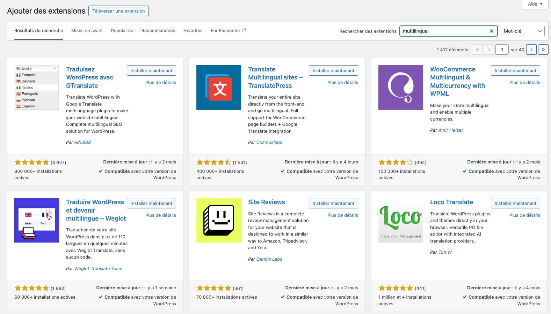Open author Tim W link

point(445,252)
